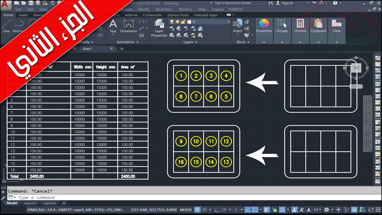This screenshot has width=382, height=215.
Task: Select the Line tool
Action: tap(6, 26)
